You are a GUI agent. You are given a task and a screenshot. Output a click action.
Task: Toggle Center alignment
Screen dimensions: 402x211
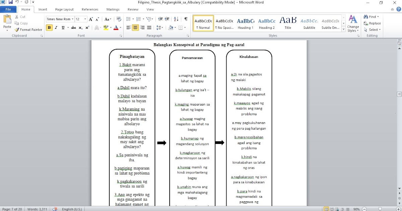(135, 28)
